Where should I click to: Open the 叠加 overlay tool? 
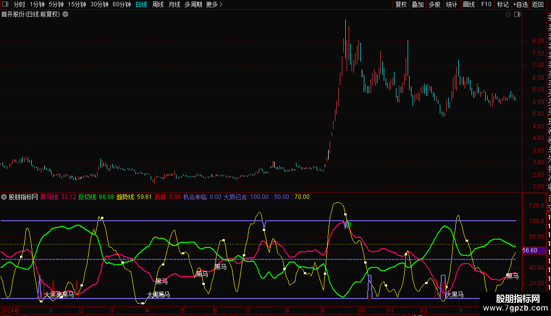pyautogui.click(x=417, y=4)
